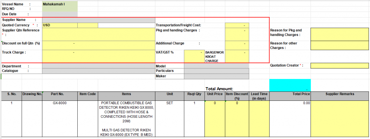Screen dimensions: 370x139
Task: Click the Unit Price column header
Action: pyautogui.click(x=215, y=96)
